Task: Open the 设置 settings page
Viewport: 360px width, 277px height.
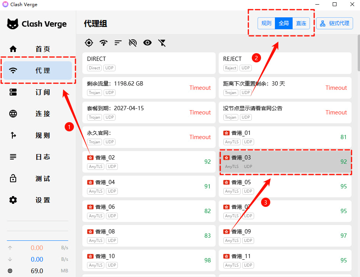Action: [x=38, y=200]
